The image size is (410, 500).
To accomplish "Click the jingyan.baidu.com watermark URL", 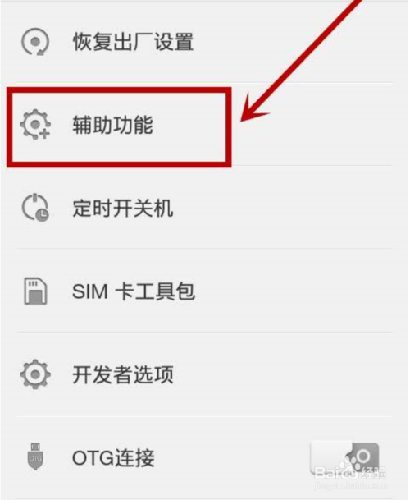I will click(x=350, y=486).
